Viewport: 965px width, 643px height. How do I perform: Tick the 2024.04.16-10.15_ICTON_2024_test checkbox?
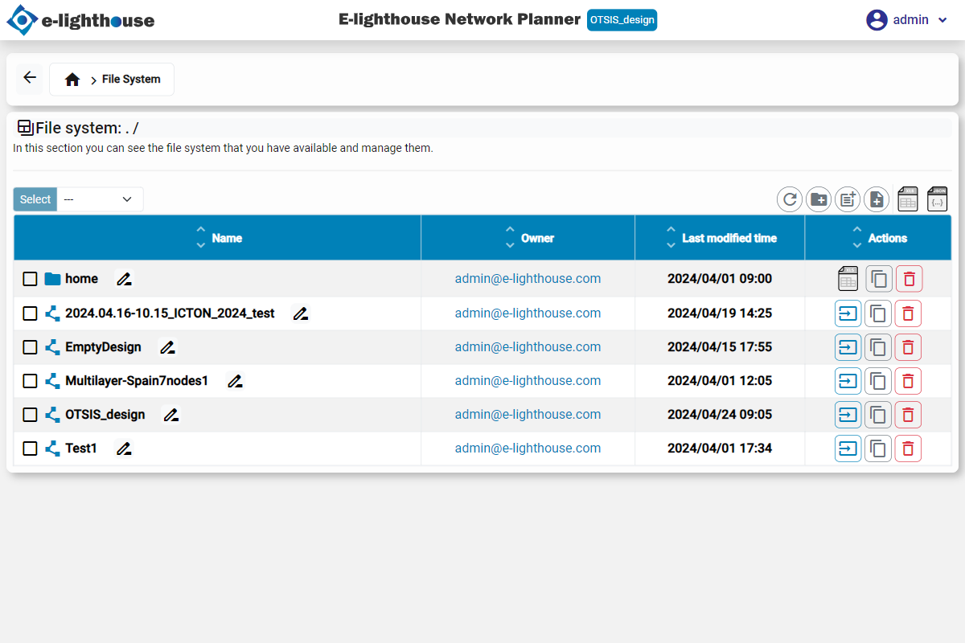[30, 313]
